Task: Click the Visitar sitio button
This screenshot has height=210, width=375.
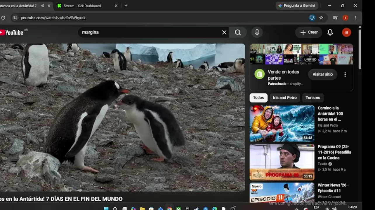Action: pyautogui.click(x=322, y=74)
